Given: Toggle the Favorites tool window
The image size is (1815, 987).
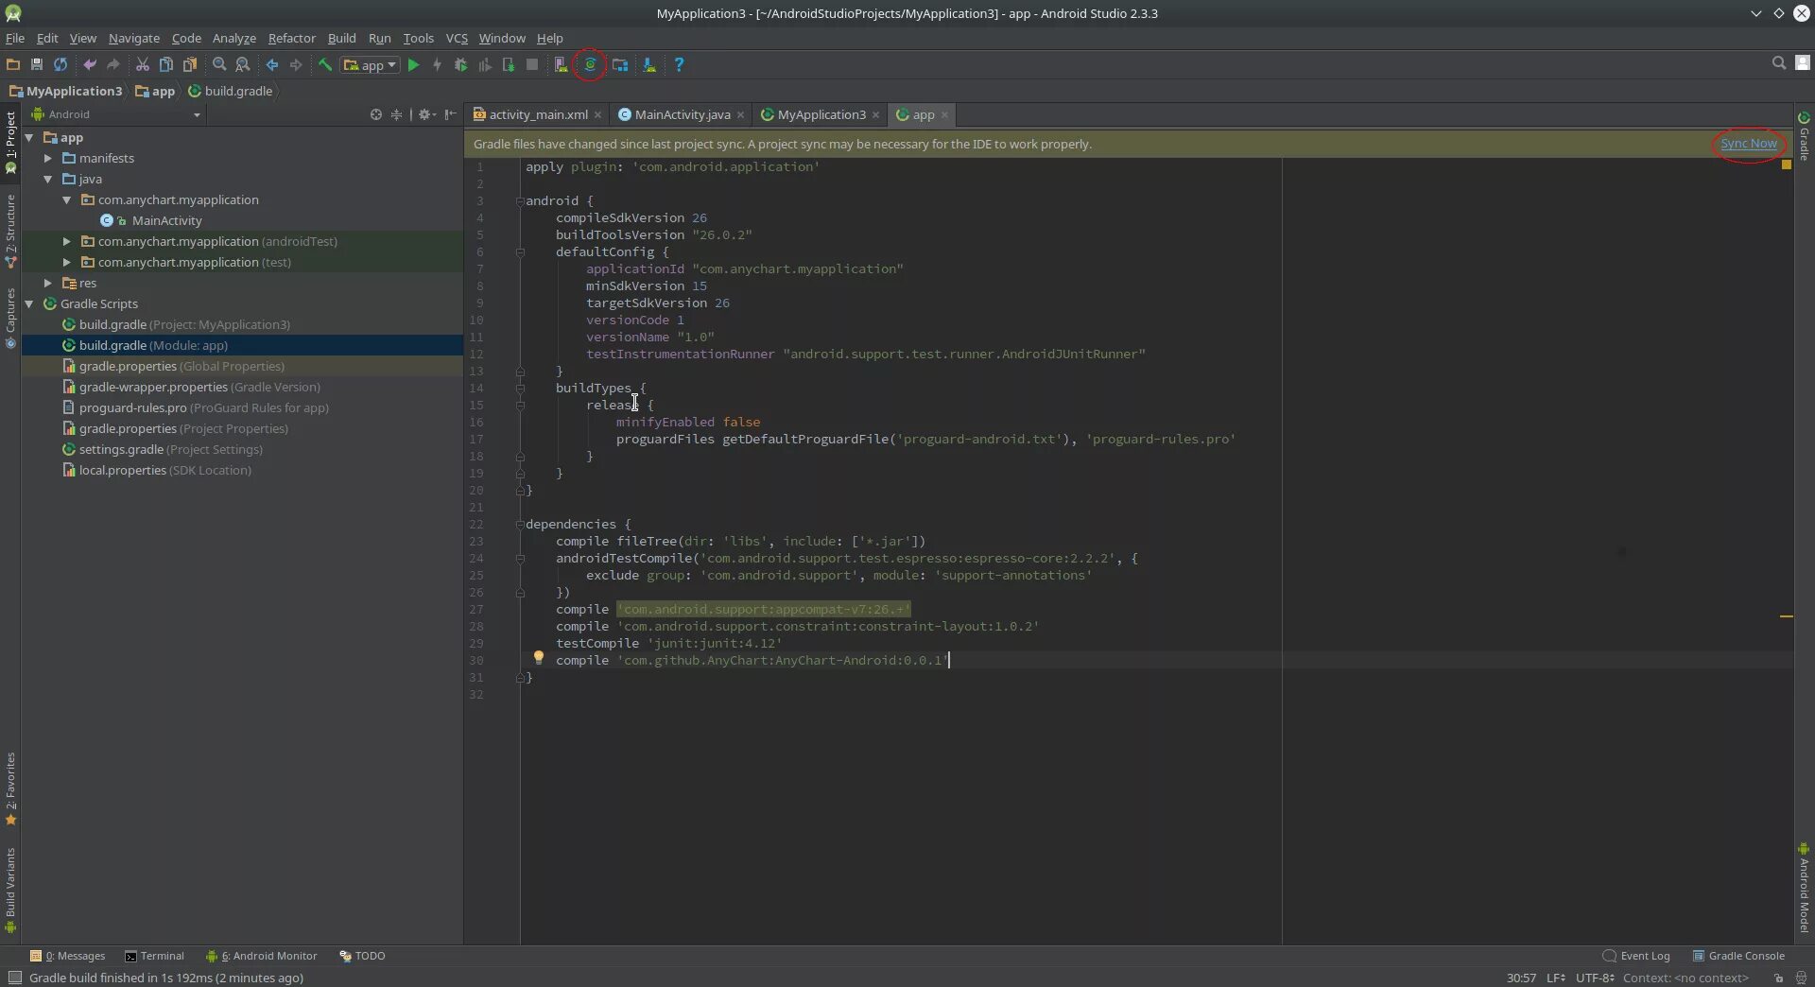Looking at the screenshot, I should pos(10,788).
